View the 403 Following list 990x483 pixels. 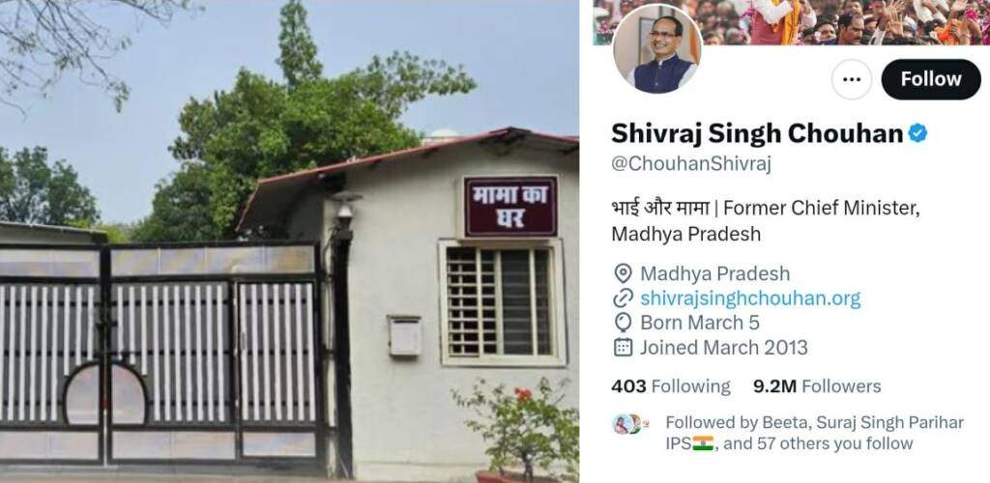click(671, 385)
